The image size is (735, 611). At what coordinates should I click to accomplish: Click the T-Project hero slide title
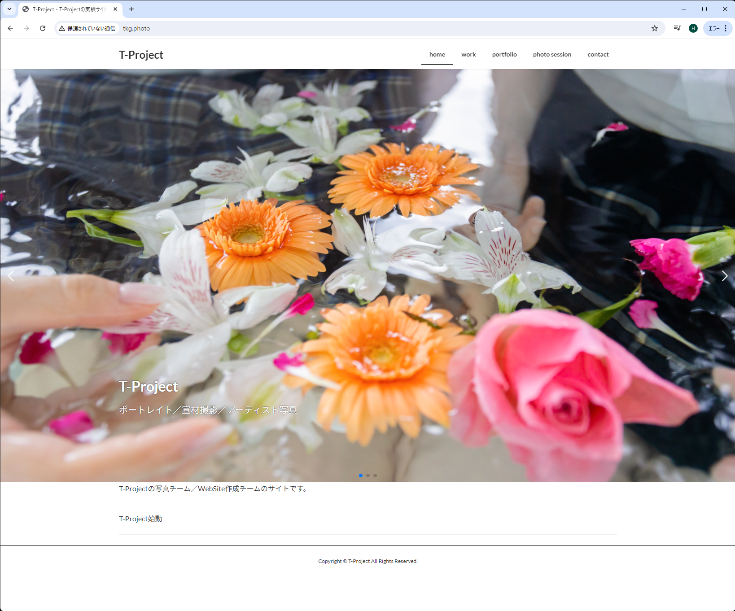point(149,386)
